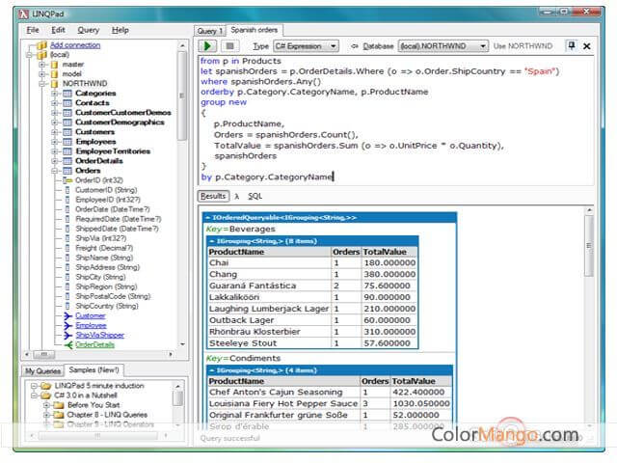Click the schema tree vertical scrollbar thumb
Image resolution: width=617 pixels, height=463 pixels.
[181, 96]
